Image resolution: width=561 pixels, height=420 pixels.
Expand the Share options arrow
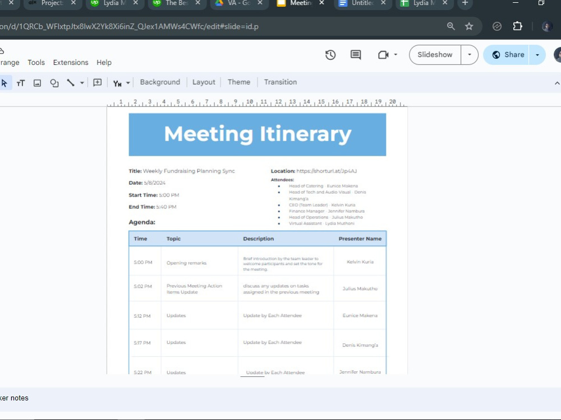click(x=537, y=55)
